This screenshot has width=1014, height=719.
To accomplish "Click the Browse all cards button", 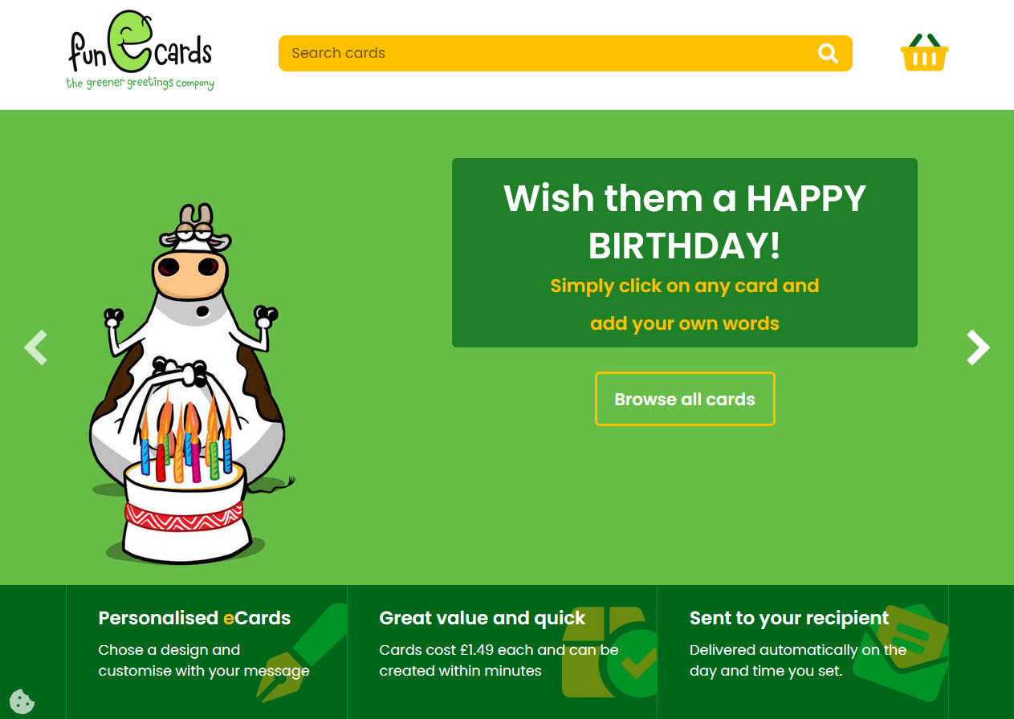I will 685,399.
